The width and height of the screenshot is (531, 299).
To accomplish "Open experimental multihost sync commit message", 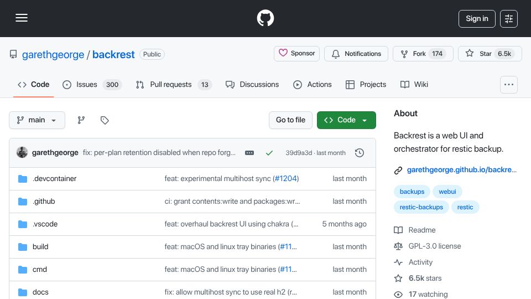I will (218, 179).
